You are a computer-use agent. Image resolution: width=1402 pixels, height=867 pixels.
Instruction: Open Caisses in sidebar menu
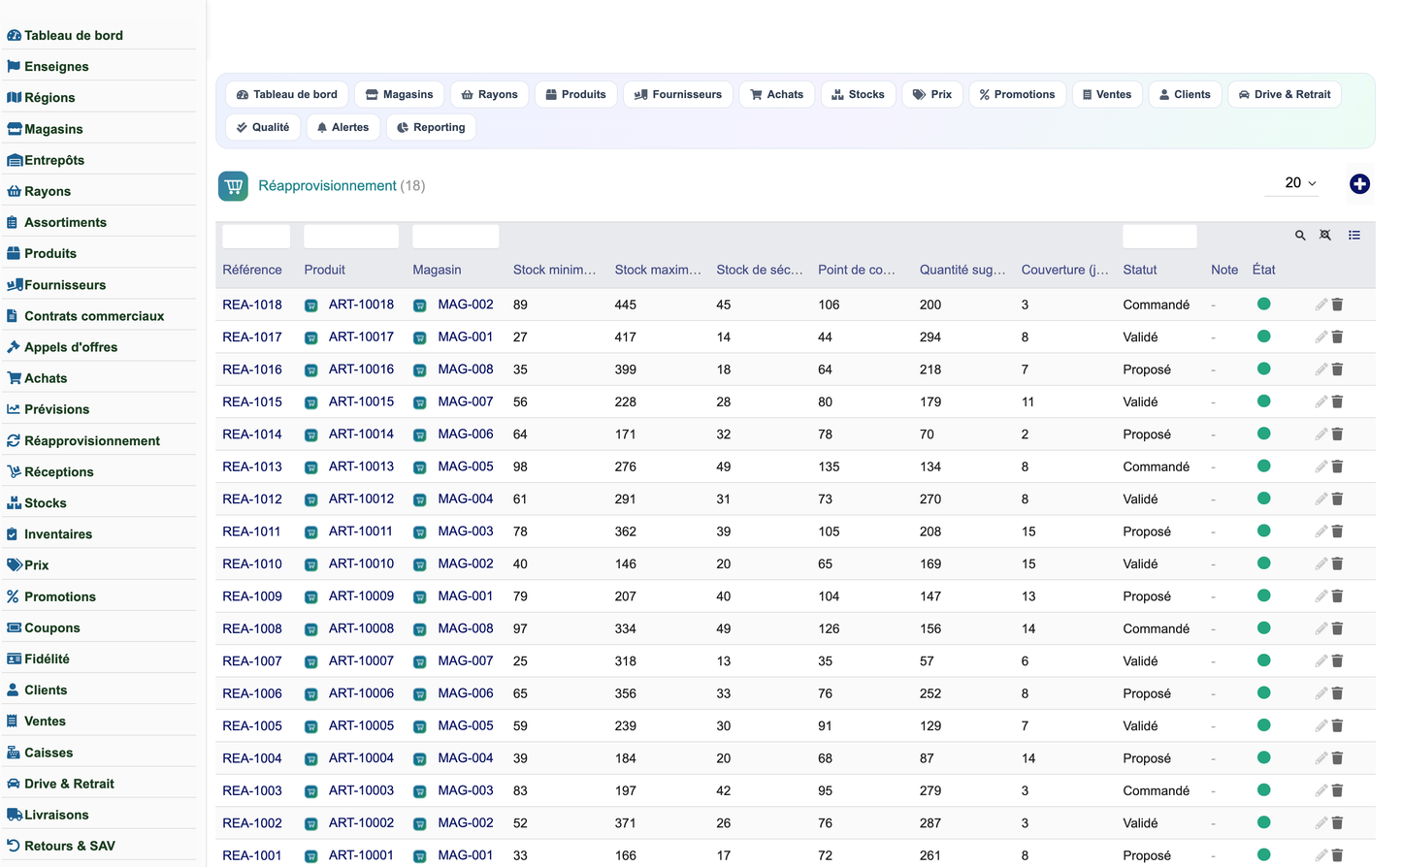pyautogui.click(x=49, y=753)
